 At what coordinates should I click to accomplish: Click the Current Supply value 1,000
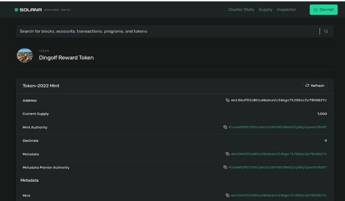click(x=322, y=114)
